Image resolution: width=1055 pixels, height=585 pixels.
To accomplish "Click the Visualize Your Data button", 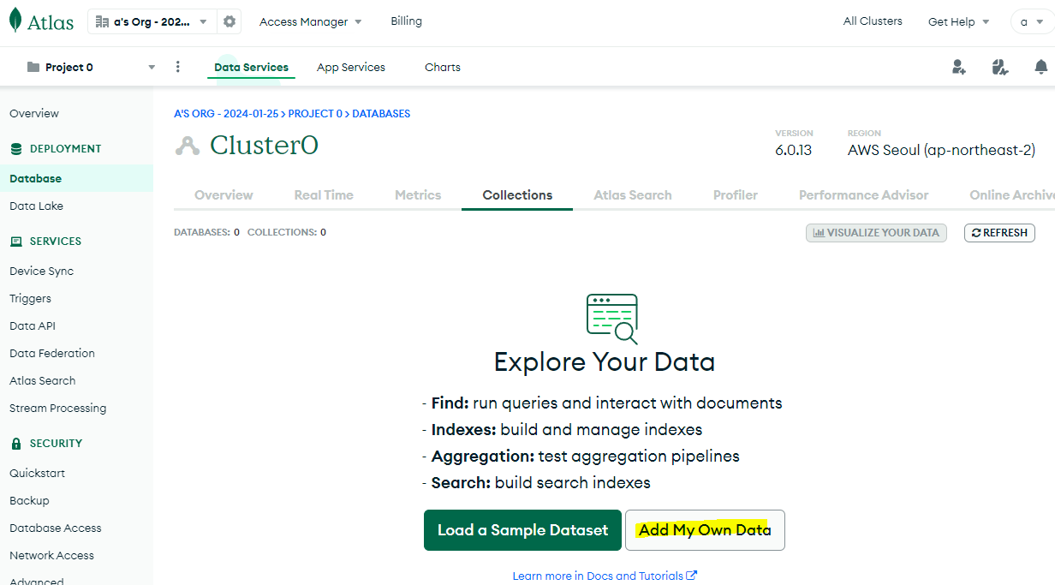I will [x=876, y=232].
